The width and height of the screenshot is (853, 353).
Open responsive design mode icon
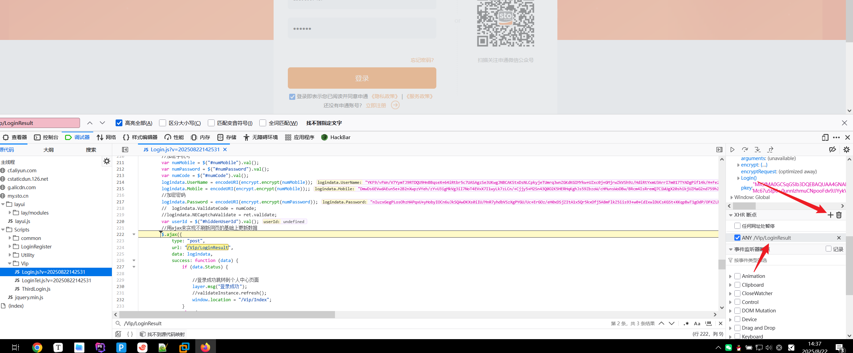pos(825,137)
